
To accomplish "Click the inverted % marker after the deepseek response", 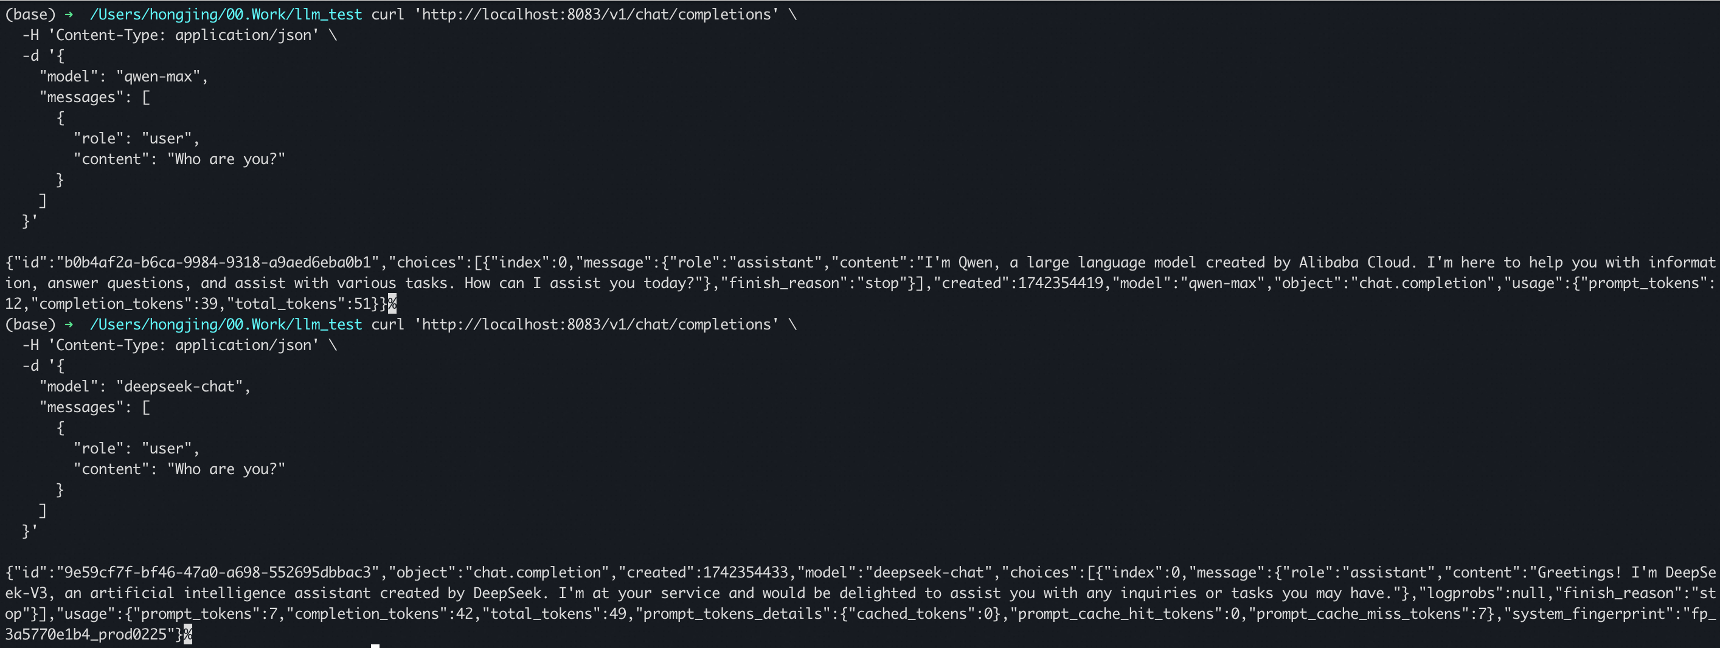I will click(187, 634).
